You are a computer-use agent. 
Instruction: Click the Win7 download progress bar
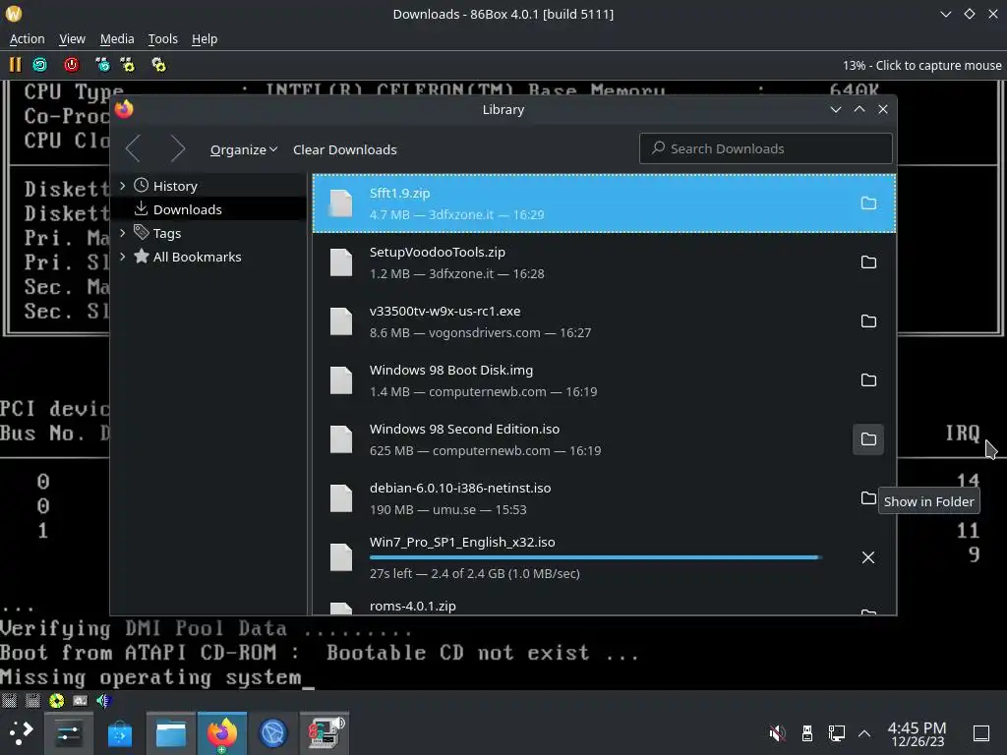pos(595,557)
